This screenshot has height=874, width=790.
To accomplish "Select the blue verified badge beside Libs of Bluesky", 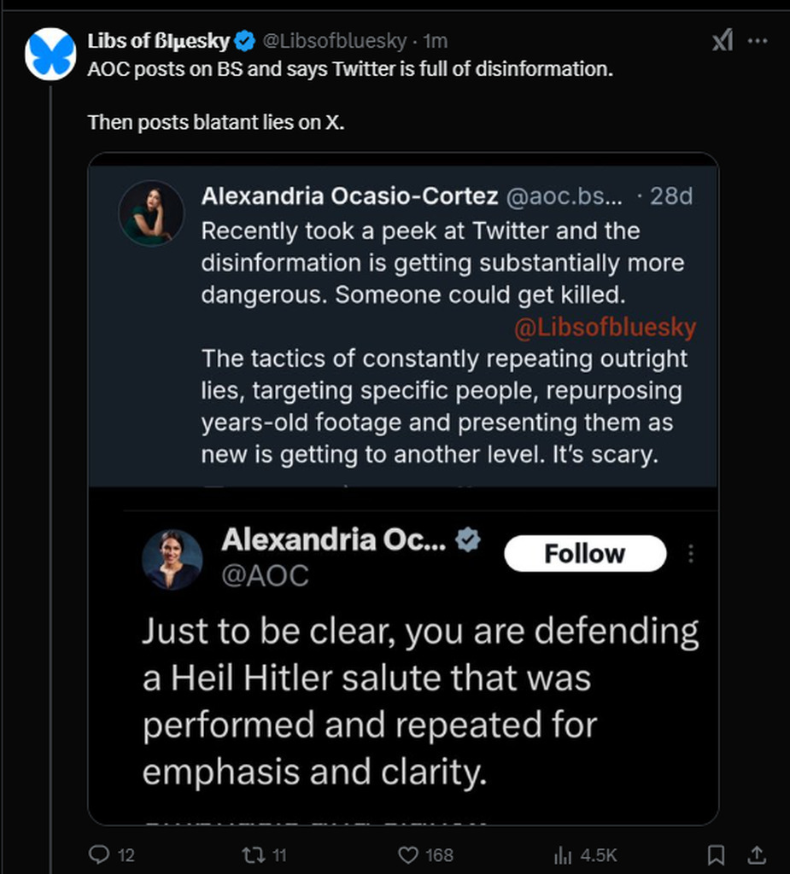I will (245, 41).
